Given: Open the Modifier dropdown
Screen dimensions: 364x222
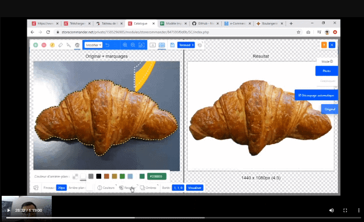Looking at the screenshot, I should click(93, 45).
